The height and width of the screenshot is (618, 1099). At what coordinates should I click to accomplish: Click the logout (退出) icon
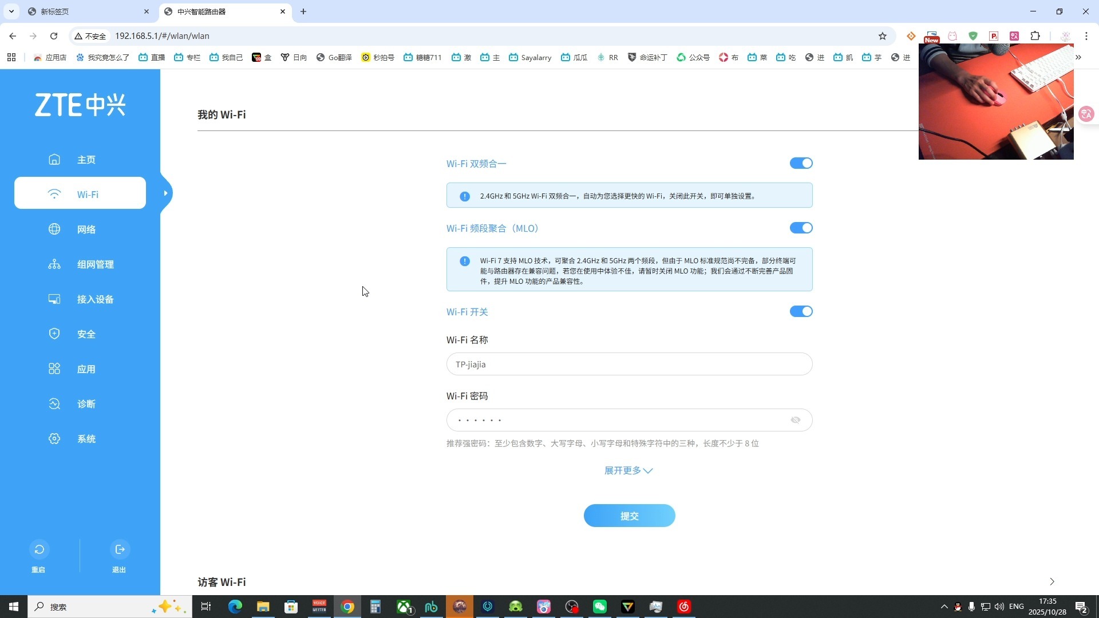coord(120,549)
